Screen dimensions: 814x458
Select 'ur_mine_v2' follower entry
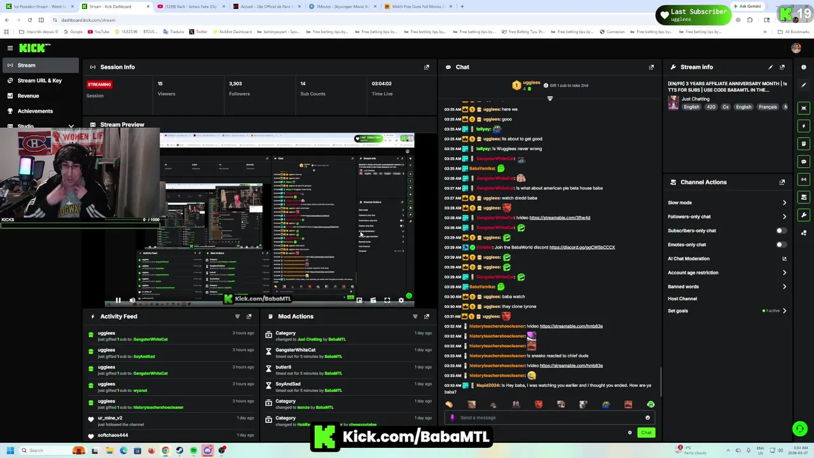click(x=110, y=418)
